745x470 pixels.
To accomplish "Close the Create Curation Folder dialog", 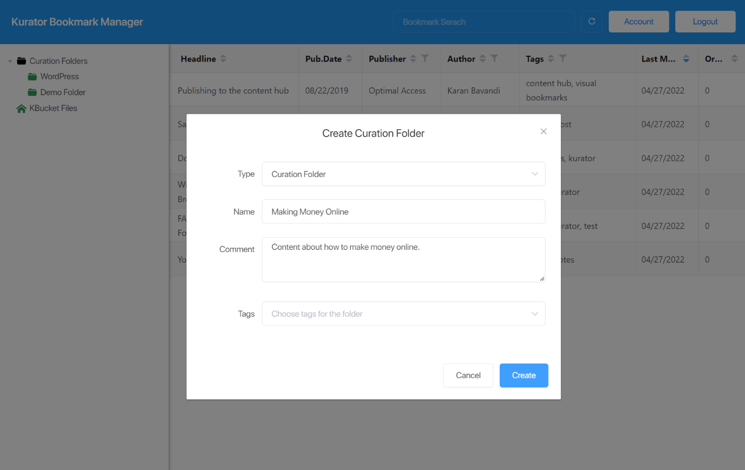I will coord(543,131).
